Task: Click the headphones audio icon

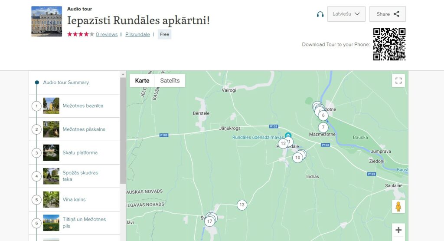Action: 320,14
